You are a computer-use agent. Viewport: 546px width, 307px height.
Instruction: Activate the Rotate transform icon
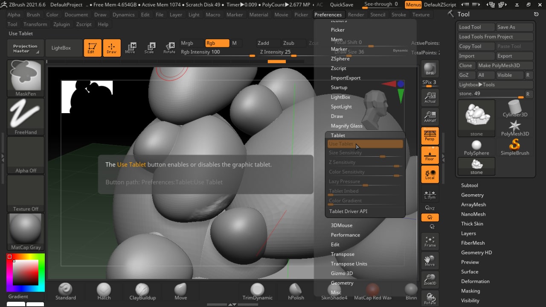(169, 48)
